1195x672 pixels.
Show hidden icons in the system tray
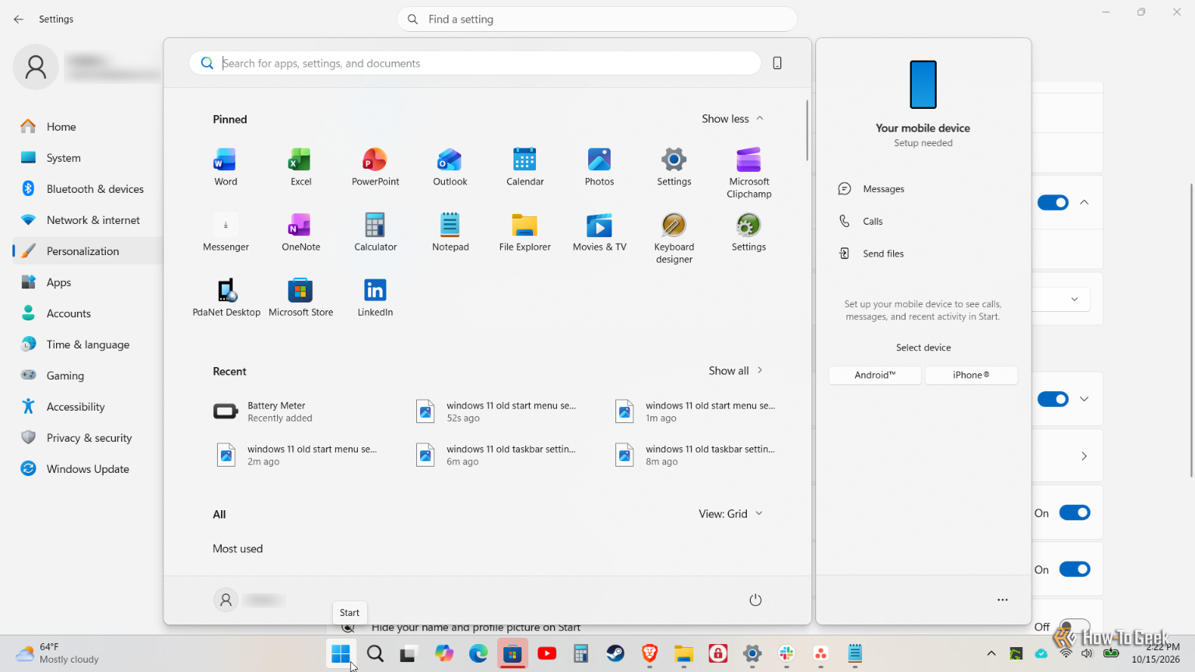(991, 653)
